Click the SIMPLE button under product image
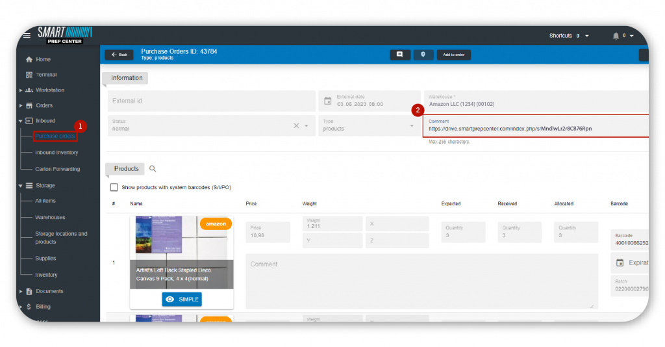The image size is (665, 347). click(x=182, y=299)
